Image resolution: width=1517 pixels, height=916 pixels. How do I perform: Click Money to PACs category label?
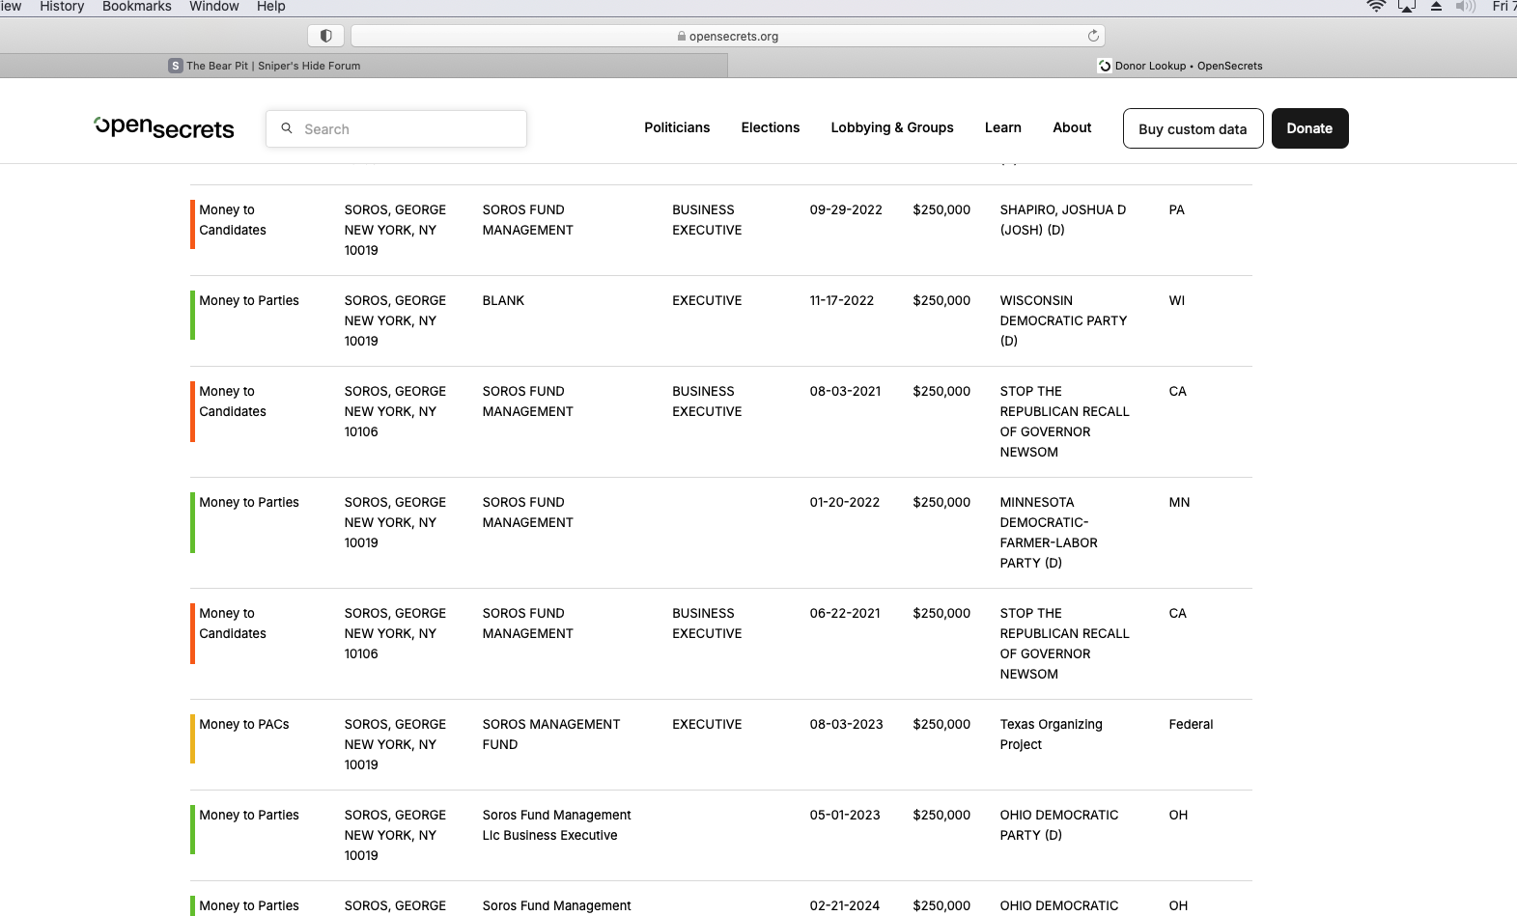point(244,724)
